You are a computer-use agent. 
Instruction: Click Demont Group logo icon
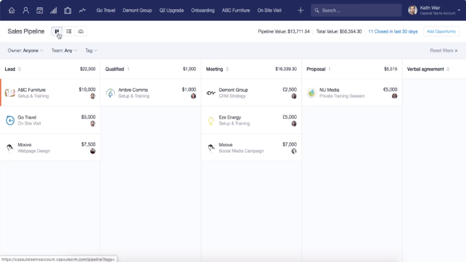[211, 93]
